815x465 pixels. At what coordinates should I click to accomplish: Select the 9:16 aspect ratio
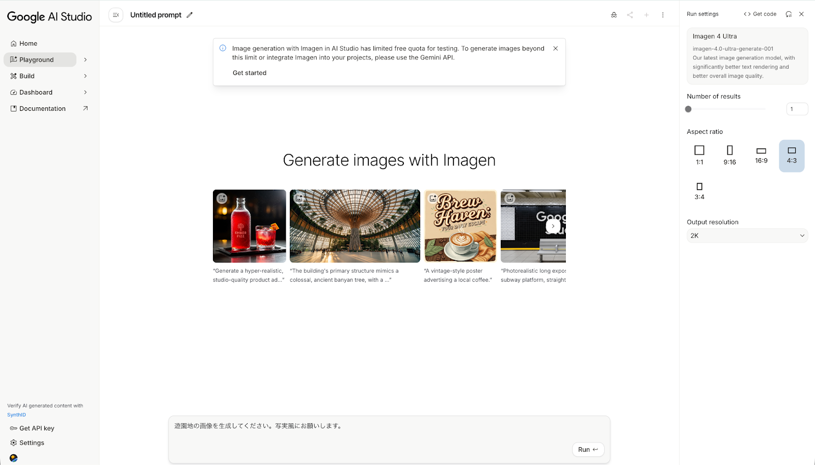(x=730, y=155)
